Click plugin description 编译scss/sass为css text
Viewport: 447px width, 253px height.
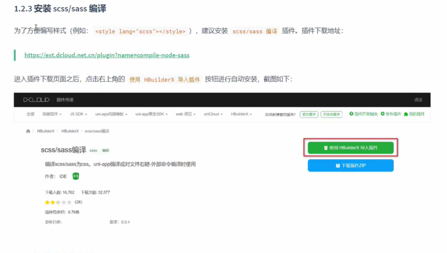click(x=120, y=164)
